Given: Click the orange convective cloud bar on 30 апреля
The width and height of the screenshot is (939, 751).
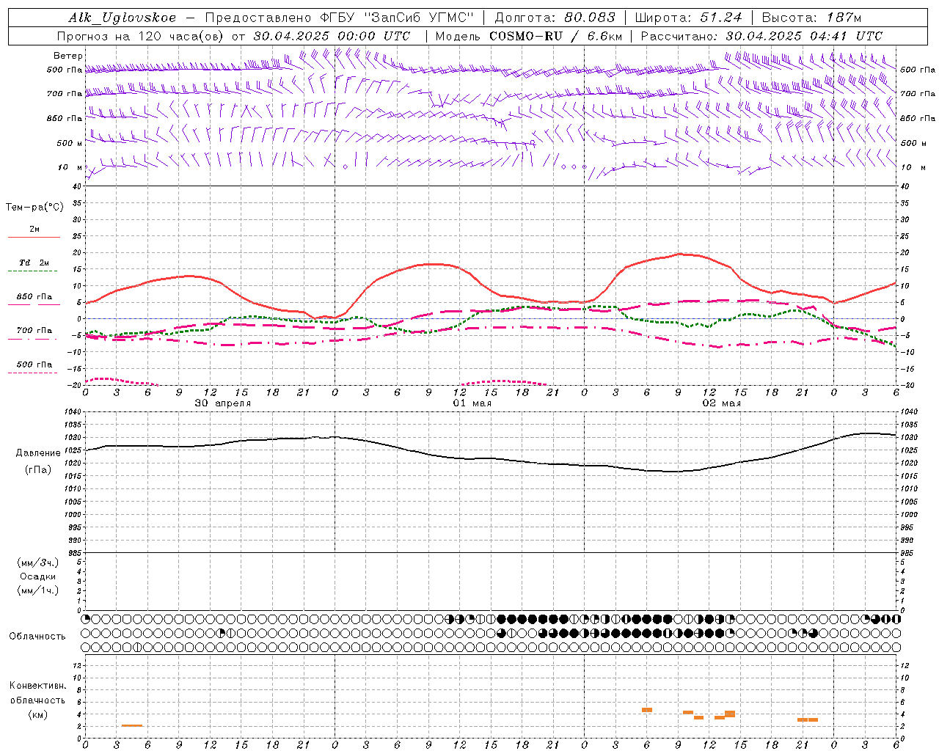Looking at the screenshot, I should point(132,725).
